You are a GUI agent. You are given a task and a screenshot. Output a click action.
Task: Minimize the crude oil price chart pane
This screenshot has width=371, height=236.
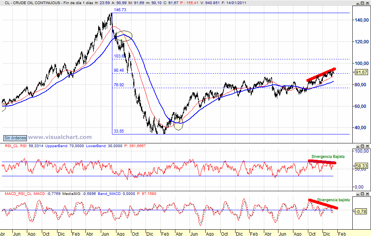pyautogui.click(x=358, y=3)
